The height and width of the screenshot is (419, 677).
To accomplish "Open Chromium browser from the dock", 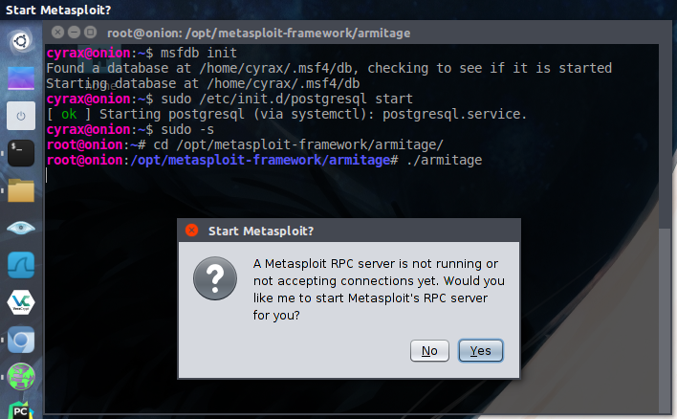I will tap(21, 340).
